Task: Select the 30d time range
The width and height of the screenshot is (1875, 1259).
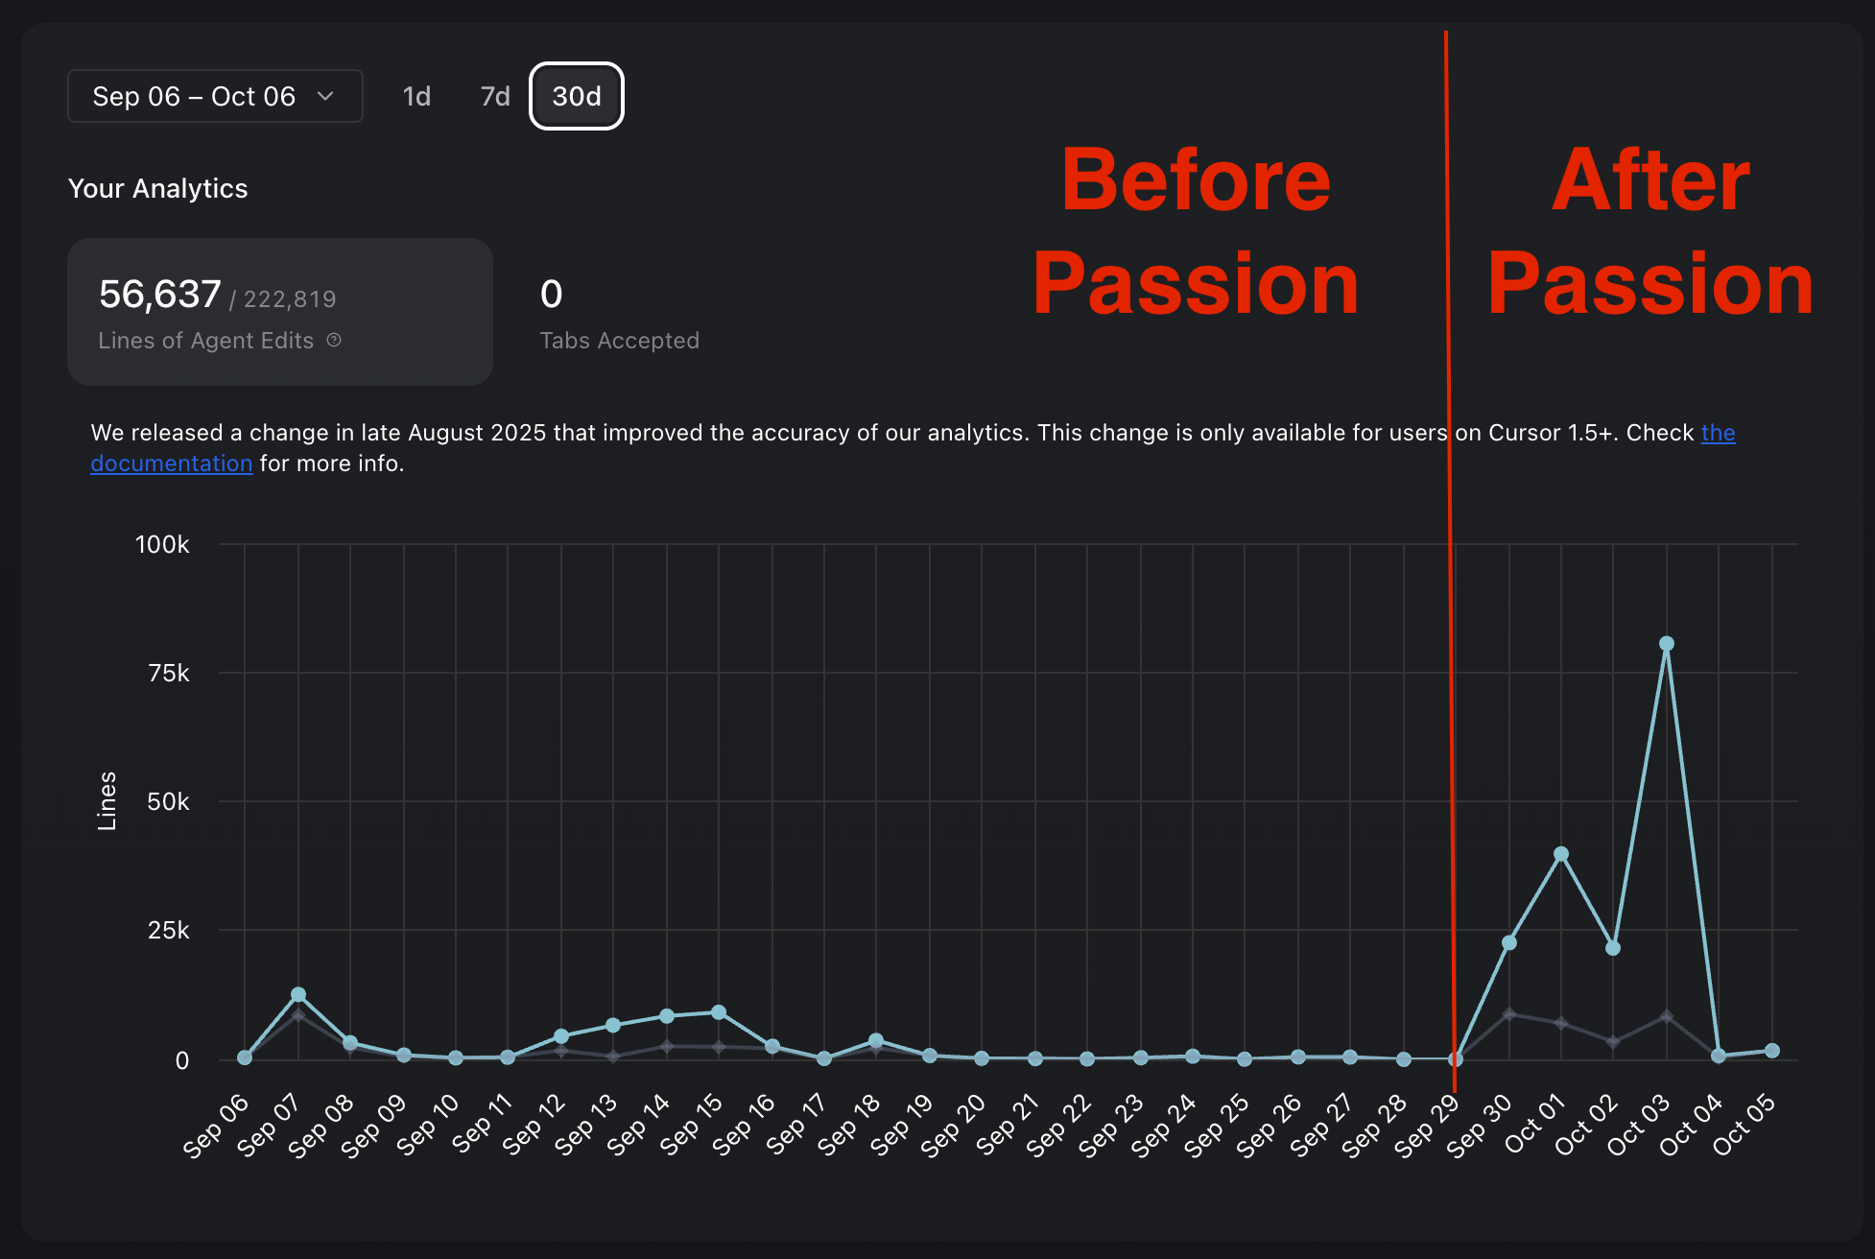Action: pos(577,96)
